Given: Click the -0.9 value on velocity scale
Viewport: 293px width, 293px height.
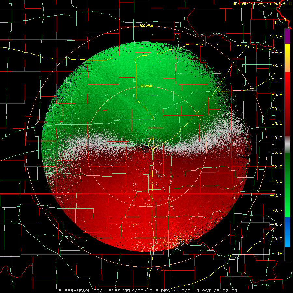Looking at the screenshot, I should pos(277,138).
